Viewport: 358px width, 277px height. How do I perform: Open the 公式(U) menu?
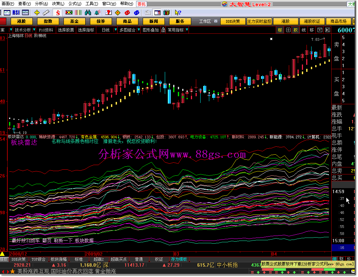[75, 4]
